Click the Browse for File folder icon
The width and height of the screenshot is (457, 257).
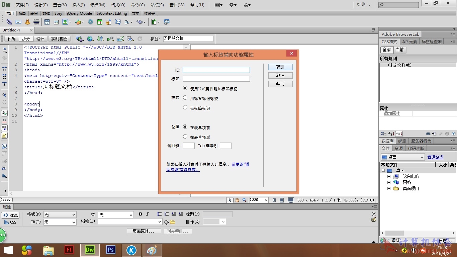tap(173, 222)
